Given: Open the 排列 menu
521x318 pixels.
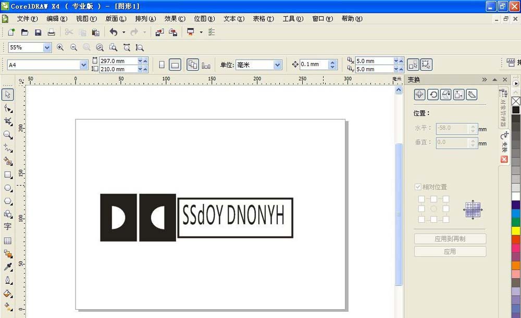Looking at the screenshot, I should coord(145,18).
